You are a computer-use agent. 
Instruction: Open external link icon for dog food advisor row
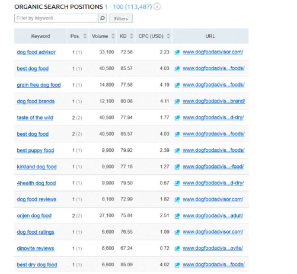[177, 52]
